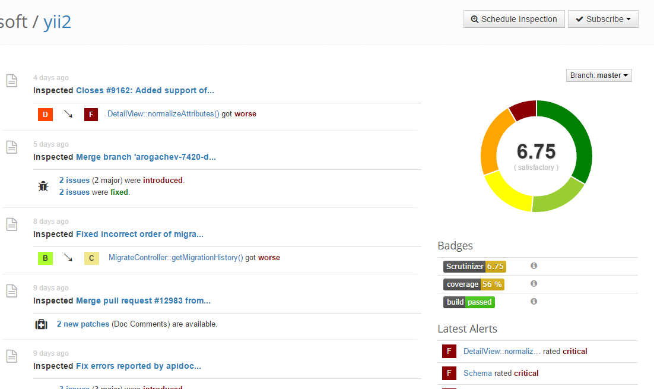The height and width of the screenshot is (389, 654).
Task: Click the build passed badge
Action: 469,302
